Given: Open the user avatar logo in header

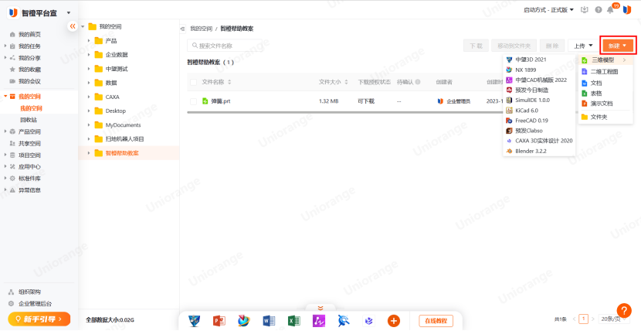Looking at the screenshot, I should pyautogui.click(x=627, y=10).
